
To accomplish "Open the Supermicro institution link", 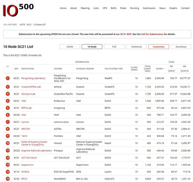I will [27, 165].
